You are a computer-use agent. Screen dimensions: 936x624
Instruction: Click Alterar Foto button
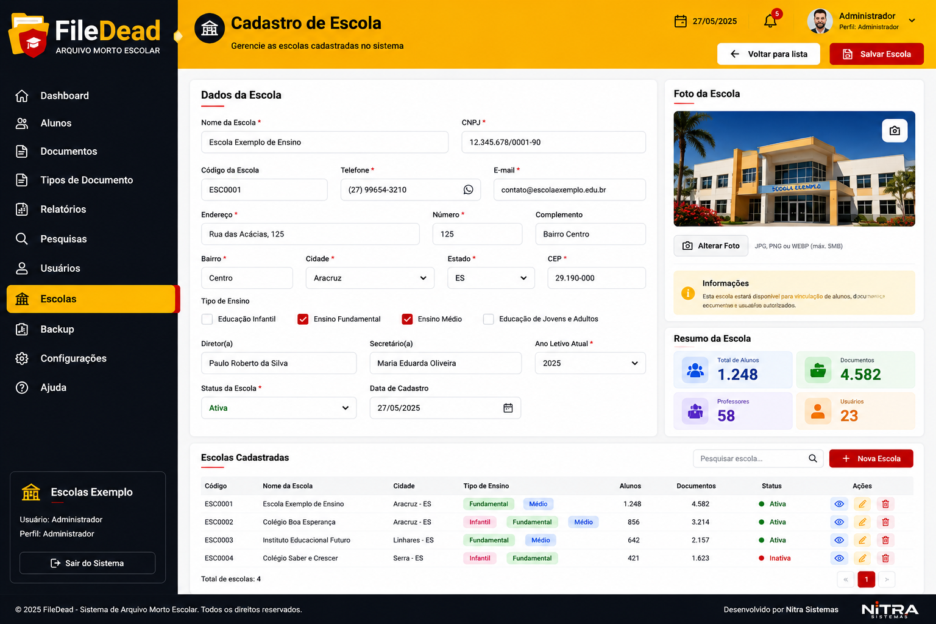(711, 246)
